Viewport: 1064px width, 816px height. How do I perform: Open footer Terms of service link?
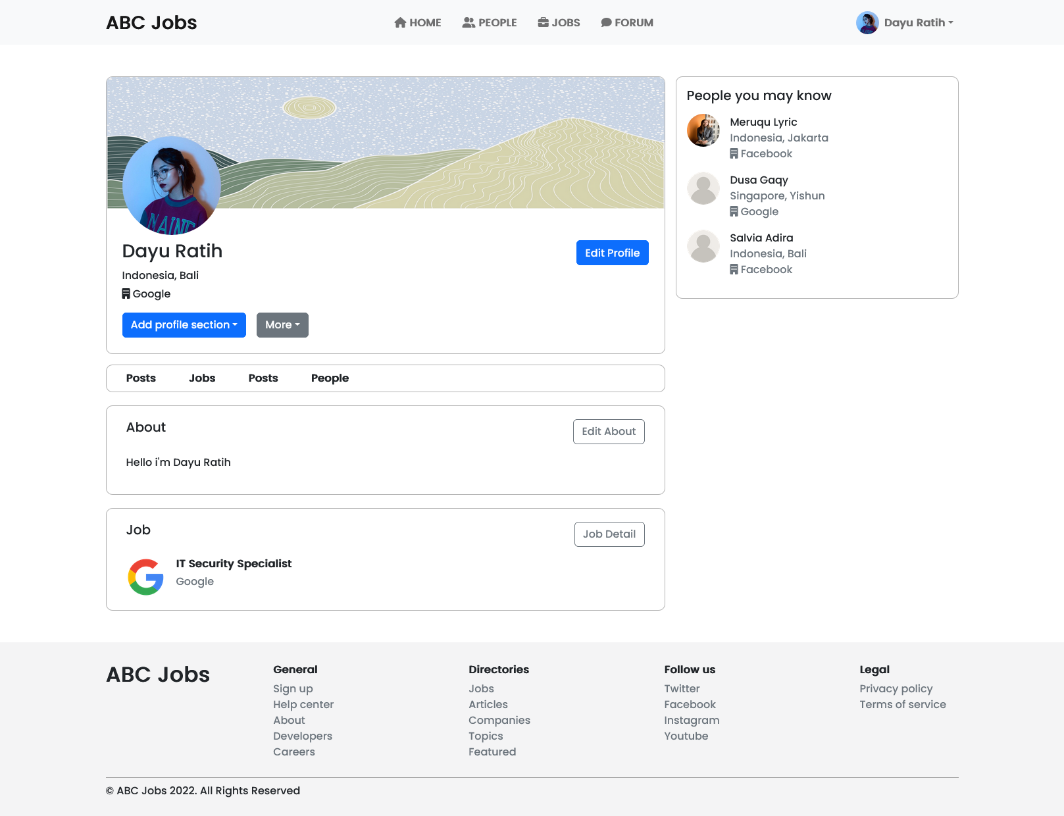(903, 704)
